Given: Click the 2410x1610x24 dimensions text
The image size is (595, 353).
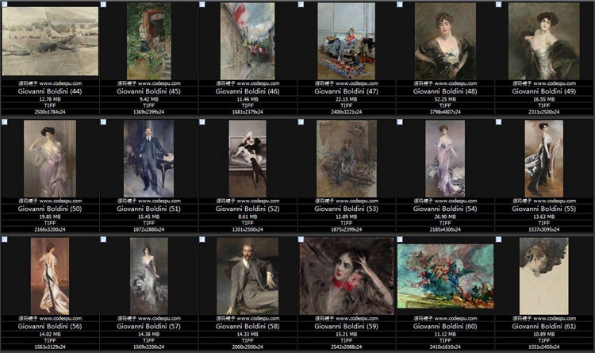Looking at the screenshot, I should pyautogui.click(x=445, y=347).
